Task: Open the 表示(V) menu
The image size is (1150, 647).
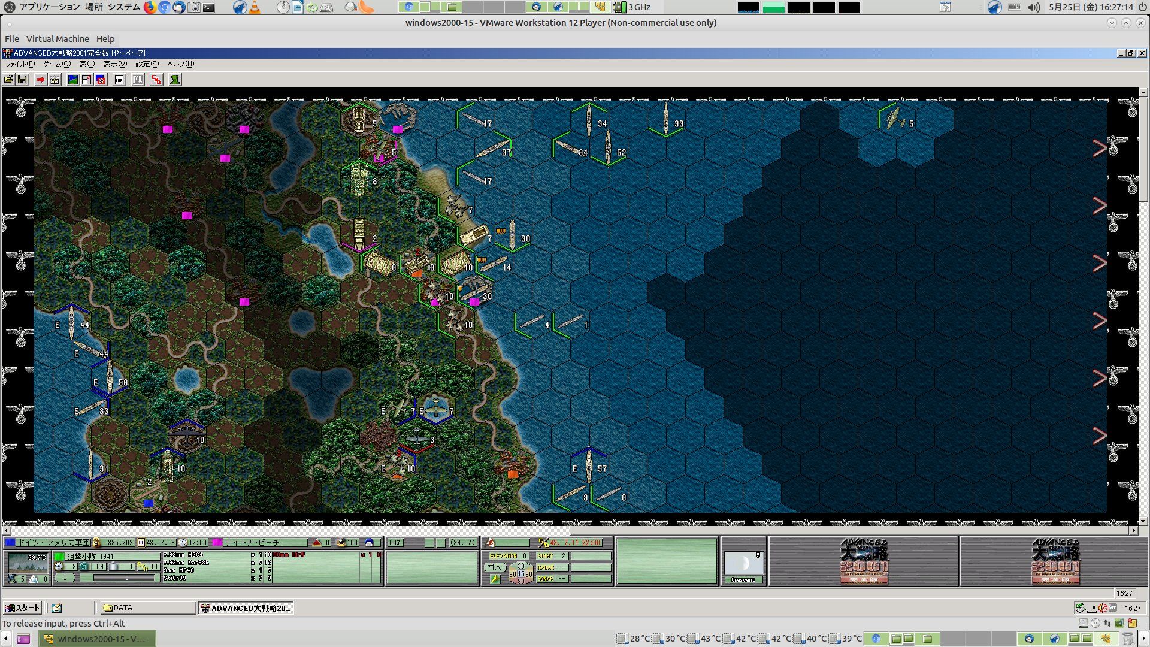Action: (x=115, y=64)
